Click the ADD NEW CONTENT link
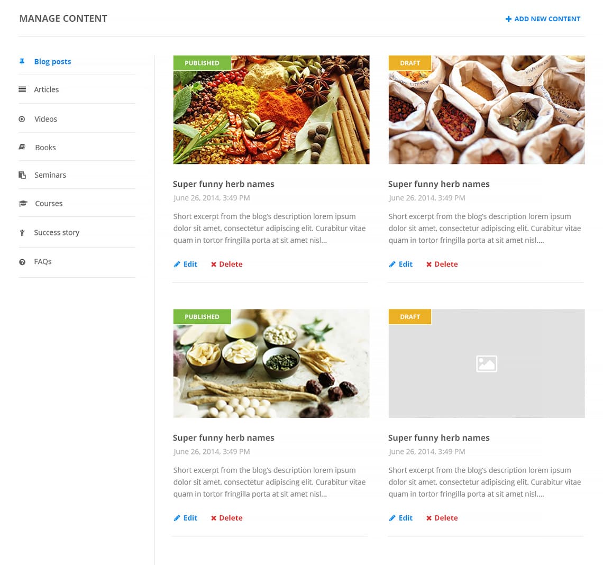This screenshot has height=565, width=603. pyautogui.click(x=547, y=19)
